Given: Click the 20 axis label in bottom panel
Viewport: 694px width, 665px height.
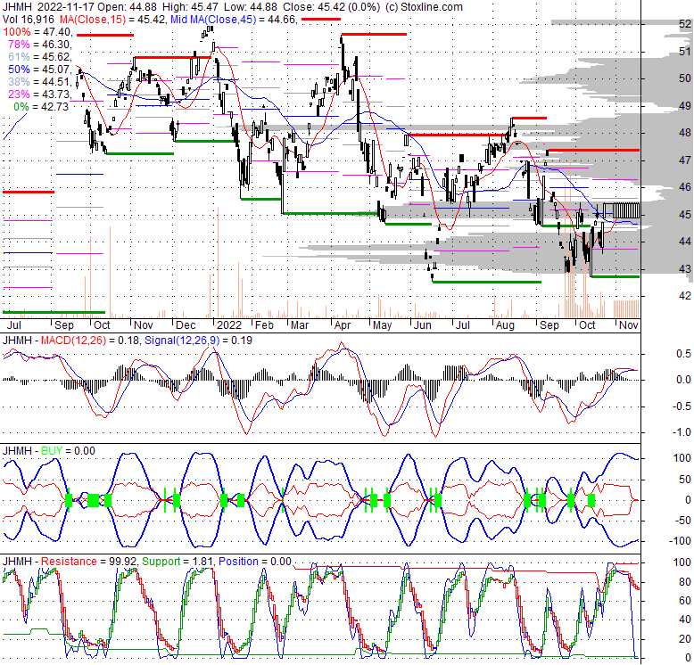Looking at the screenshot, I should coord(685,638).
